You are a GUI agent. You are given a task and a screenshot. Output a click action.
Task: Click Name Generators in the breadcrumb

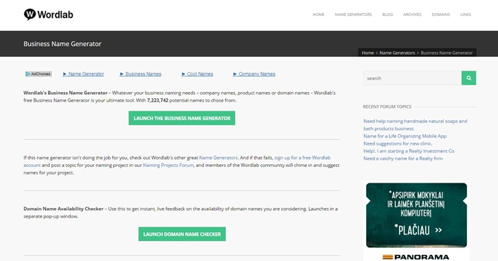tap(397, 53)
